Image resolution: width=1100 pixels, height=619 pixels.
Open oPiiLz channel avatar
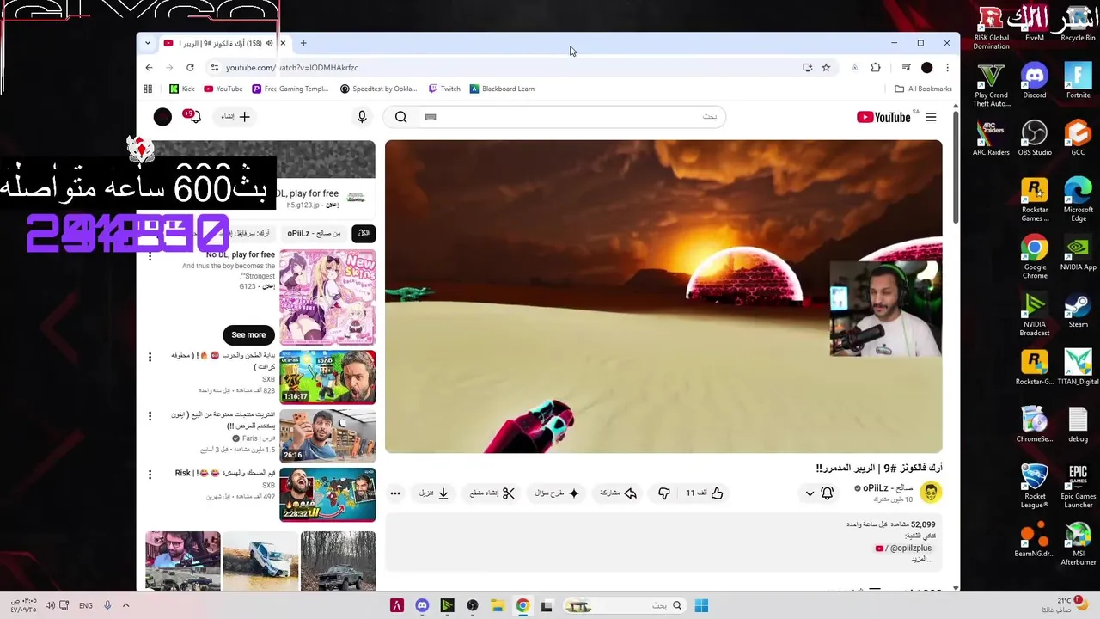(930, 492)
